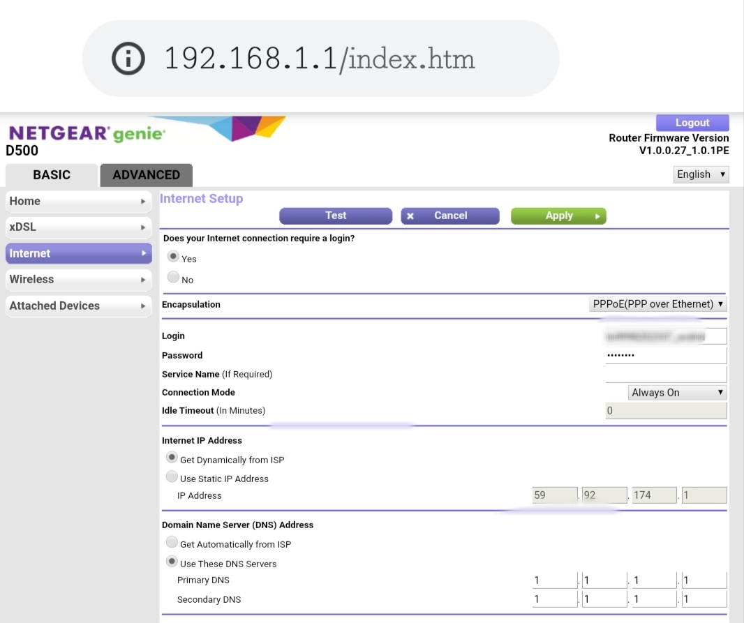Click the info icon in the address bar

coord(128,58)
